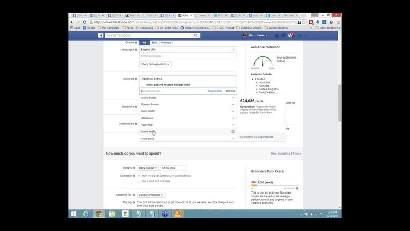Screen dimensions: 410x231
Task: Add frank kern with its plus icon
Action: click(233, 132)
